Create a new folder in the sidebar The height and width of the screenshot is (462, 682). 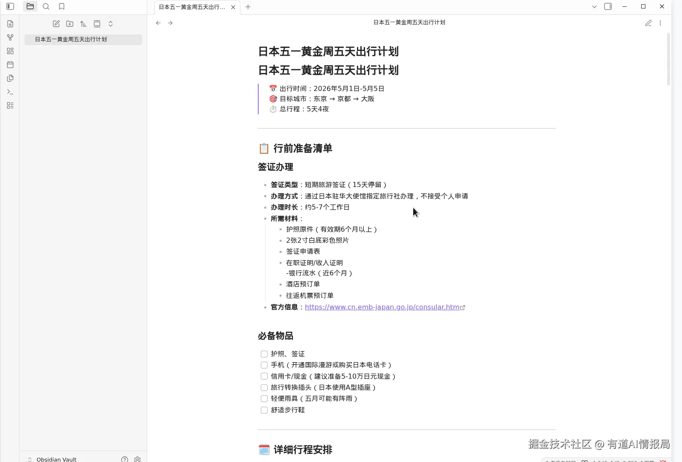click(70, 24)
